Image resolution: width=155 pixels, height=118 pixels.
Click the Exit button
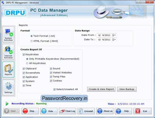coord(142,111)
